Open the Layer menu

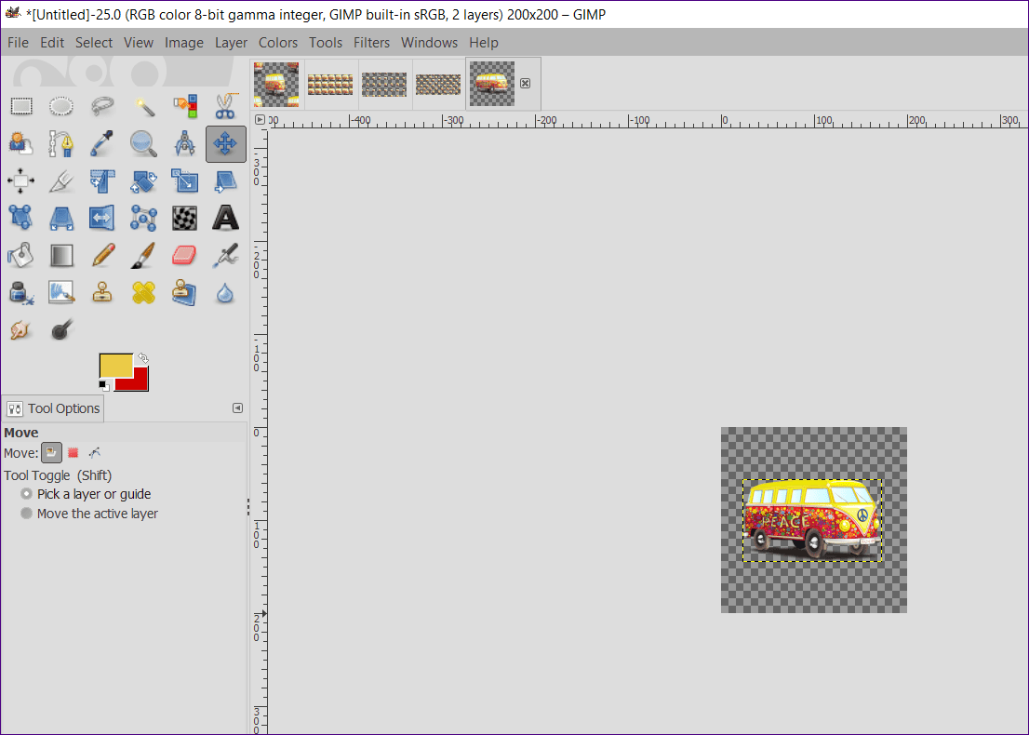coord(231,43)
